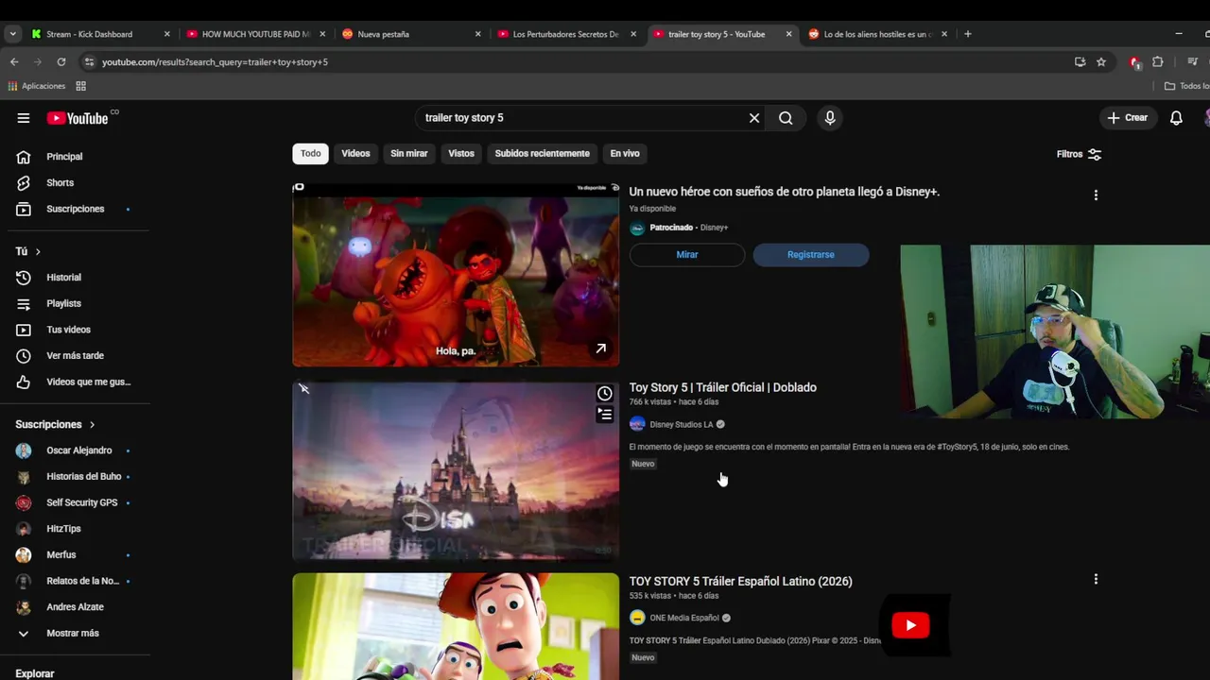Screen dimensions: 1210x680
Task: Go back in browser history
Action: [x=14, y=62]
